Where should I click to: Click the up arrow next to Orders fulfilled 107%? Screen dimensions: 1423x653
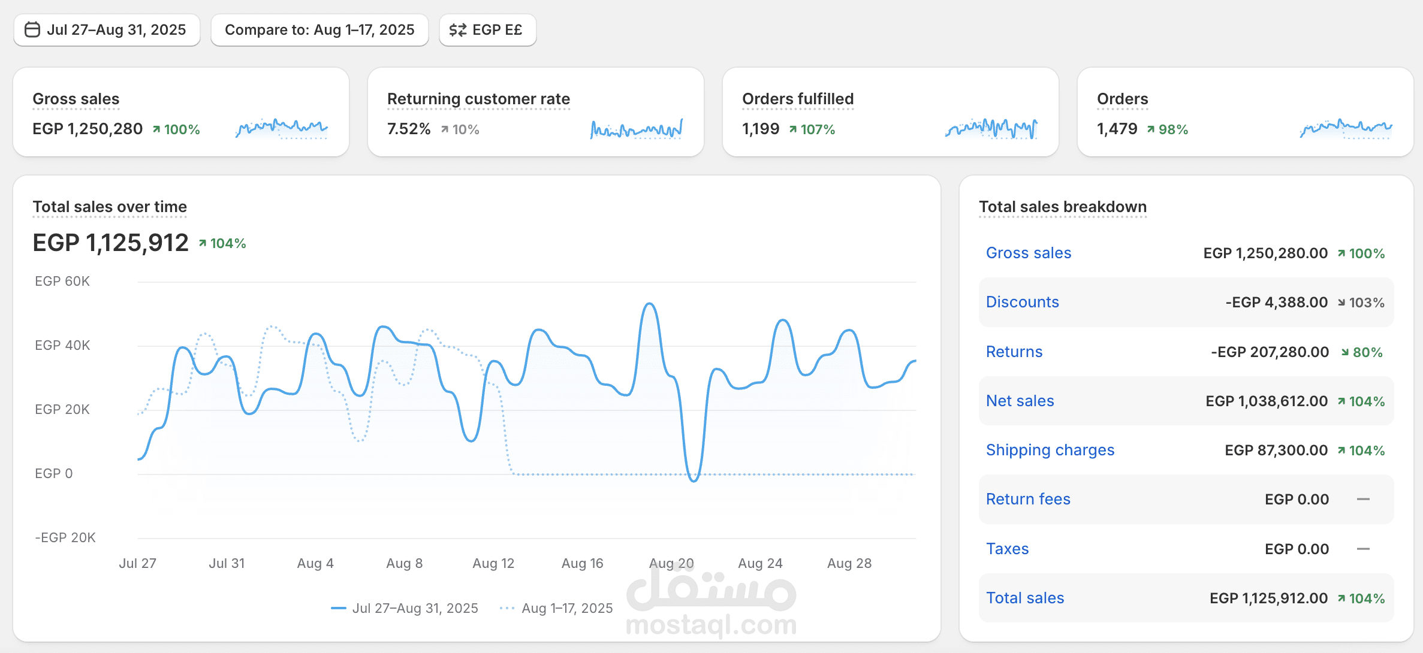click(793, 128)
